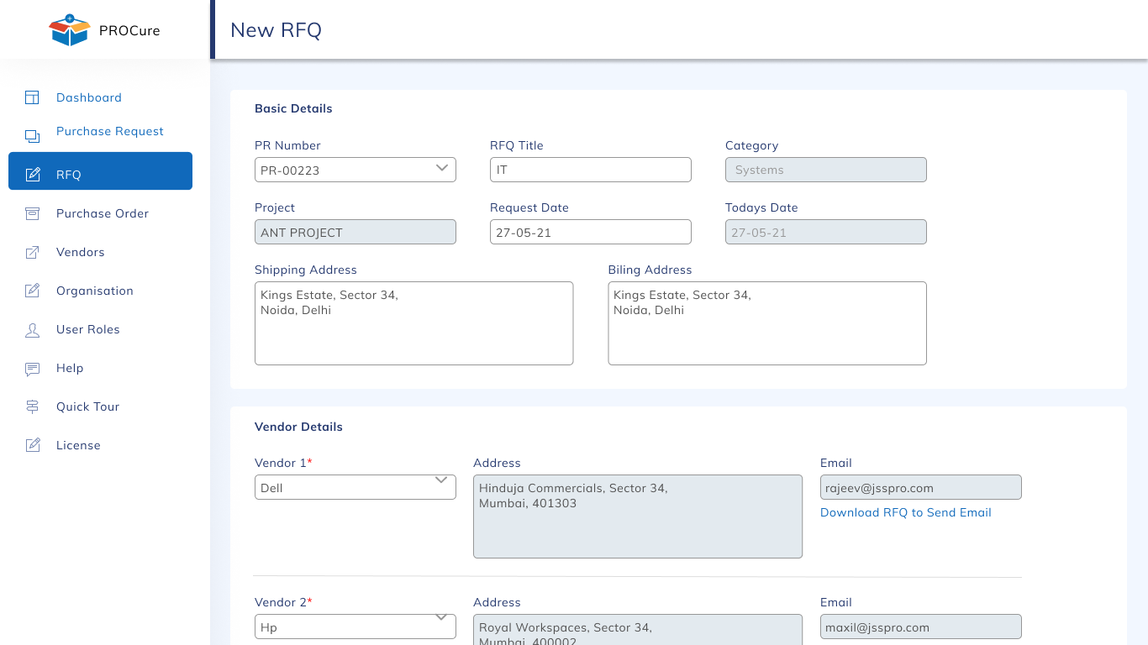This screenshot has width=1148, height=645.
Task: Expand the PR Number dropdown
Action: (441, 169)
